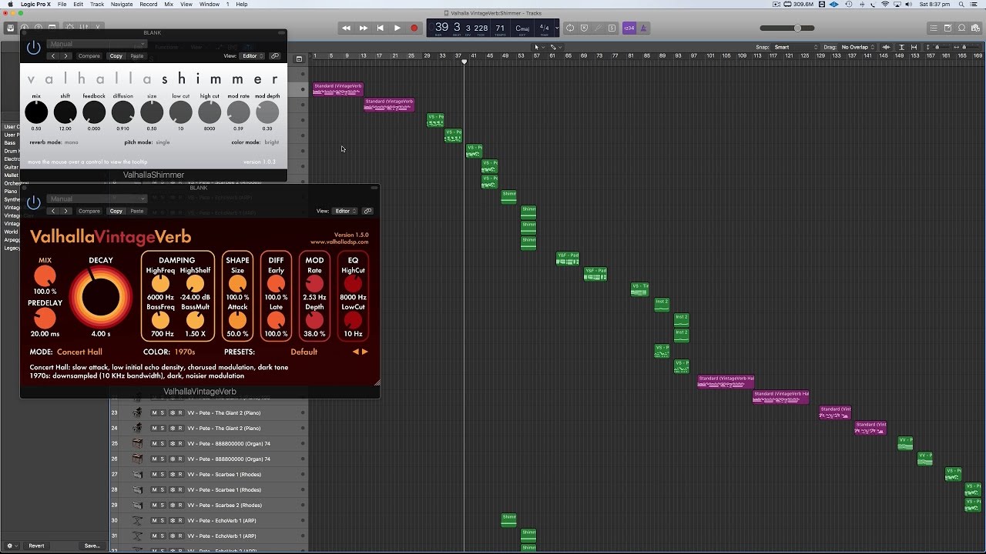Toggle Cycle mode in control bar
This screenshot has height=554, width=986.
[x=570, y=28]
